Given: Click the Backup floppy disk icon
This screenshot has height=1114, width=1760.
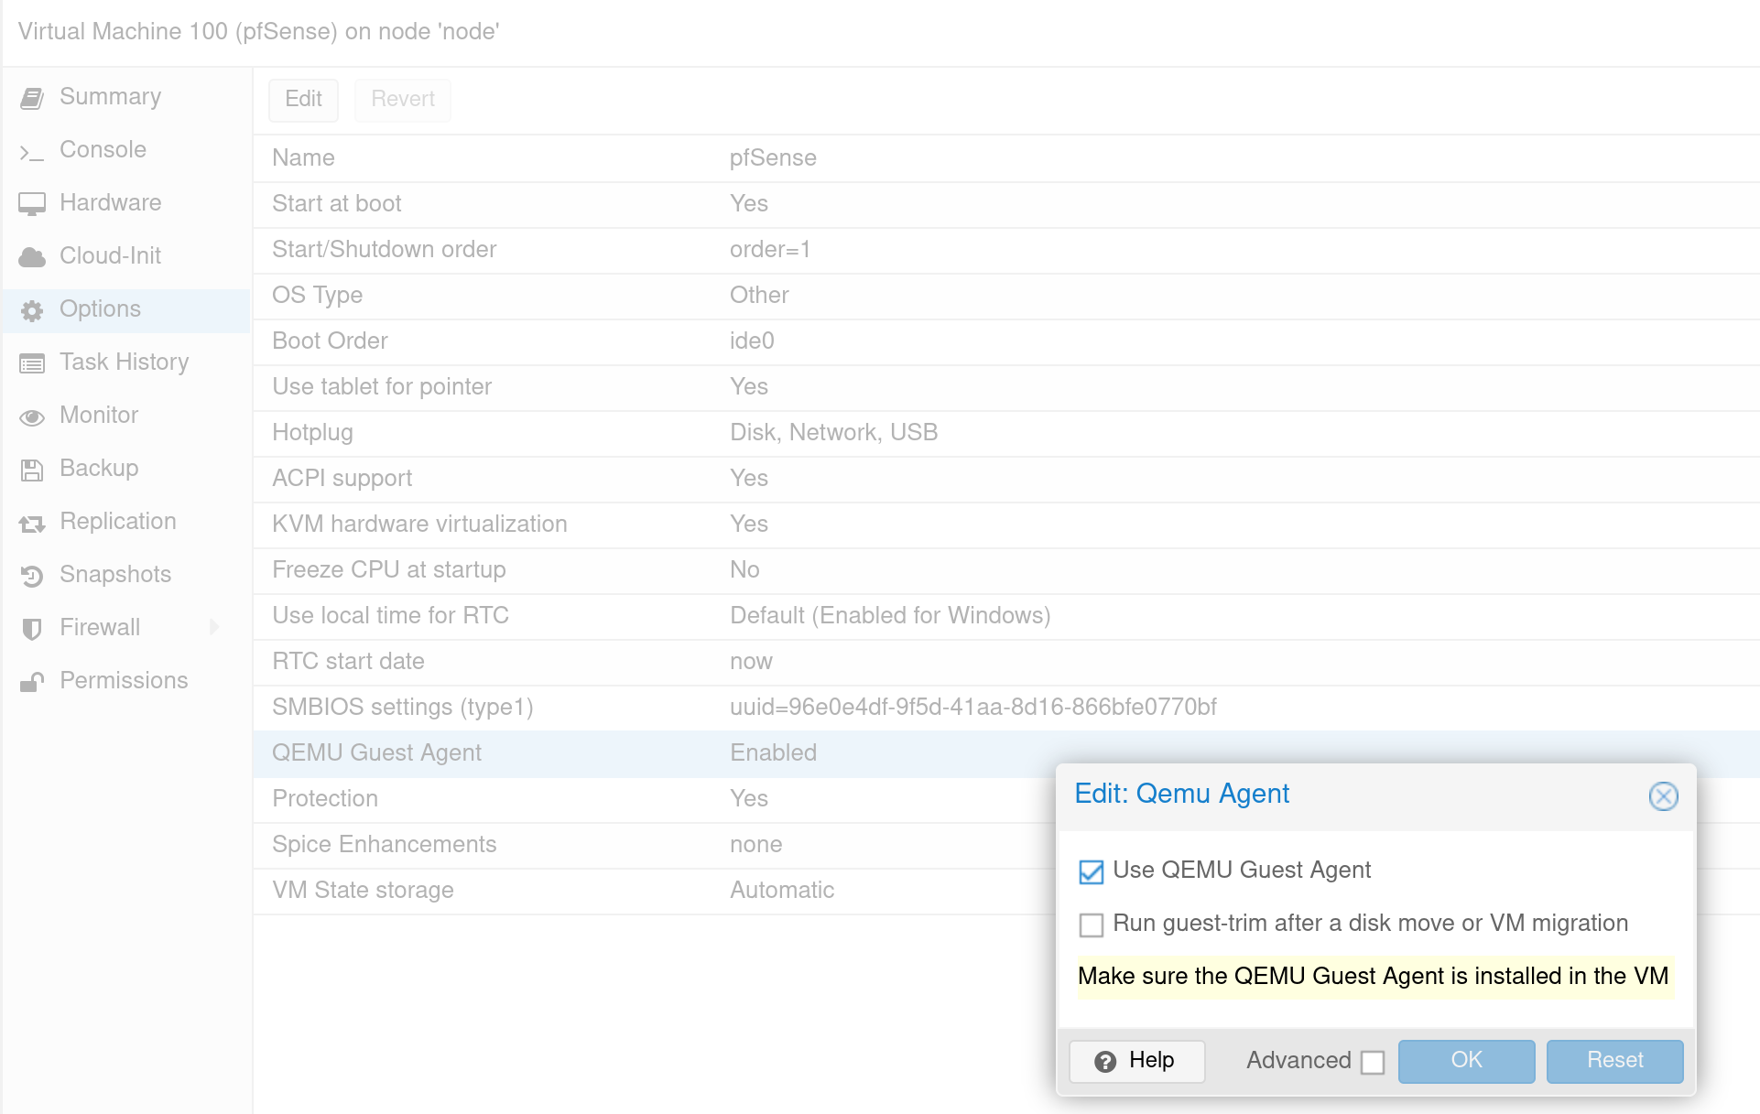Looking at the screenshot, I should tap(32, 470).
